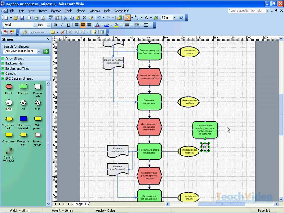The width and height of the screenshot is (284, 213).
Task: Select the Pointer tool
Action: pos(127,18)
